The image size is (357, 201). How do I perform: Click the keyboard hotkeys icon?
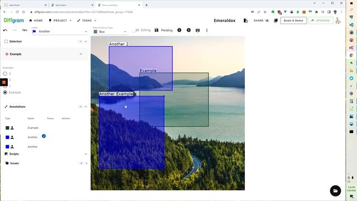tap(197, 30)
